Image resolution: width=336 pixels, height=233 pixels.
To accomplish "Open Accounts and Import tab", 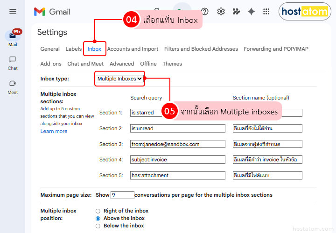I will [133, 49].
